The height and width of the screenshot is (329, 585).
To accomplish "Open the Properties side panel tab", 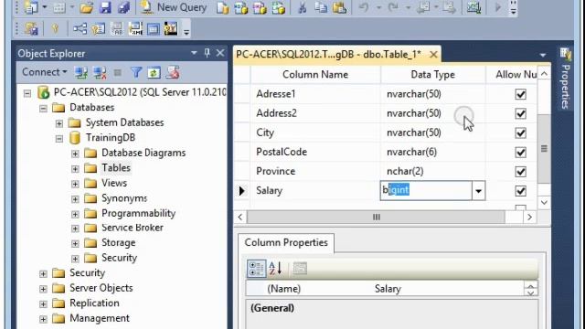I will click(x=566, y=80).
